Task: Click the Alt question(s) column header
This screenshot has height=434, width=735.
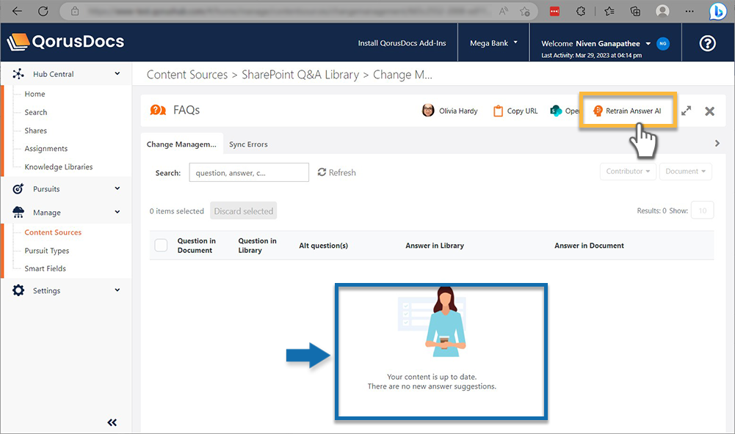Action: [x=323, y=246]
